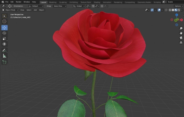Switch to the Modeling workspace tab
The height and width of the screenshot is (117, 184).
tap(53, 2)
